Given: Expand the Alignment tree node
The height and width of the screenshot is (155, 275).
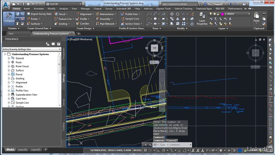Looking at the screenshot, I should pos(9,82).
